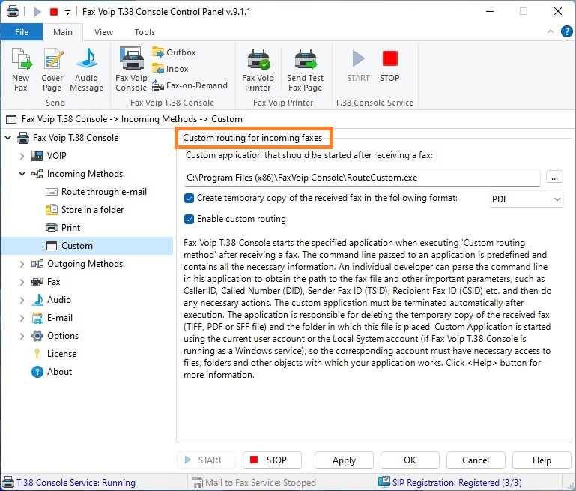Click the Apply button

[x=344, y=460]
